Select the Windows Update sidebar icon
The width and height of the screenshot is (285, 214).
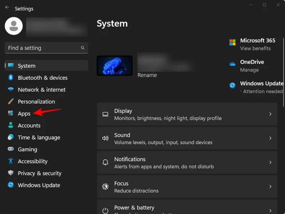coord(10,185)
